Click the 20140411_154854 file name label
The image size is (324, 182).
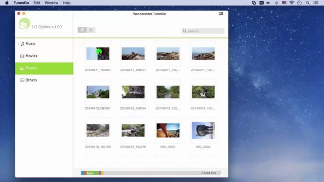98,70
